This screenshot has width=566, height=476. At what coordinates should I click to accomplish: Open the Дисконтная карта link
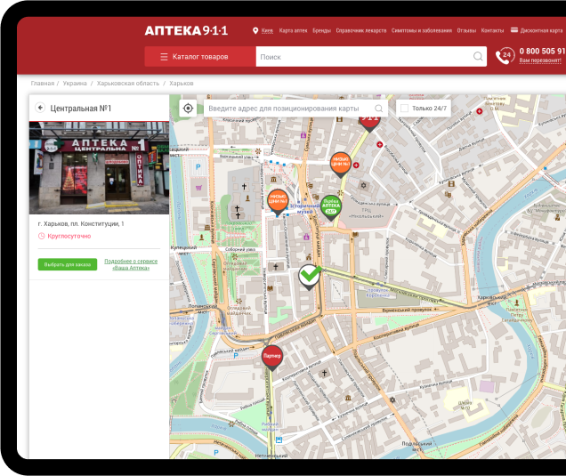[x=541, y=30]
